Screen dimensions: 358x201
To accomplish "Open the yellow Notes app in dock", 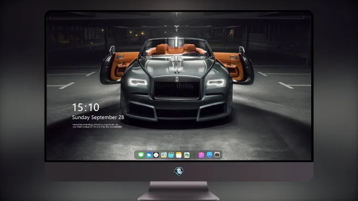I will click(179, 155).
